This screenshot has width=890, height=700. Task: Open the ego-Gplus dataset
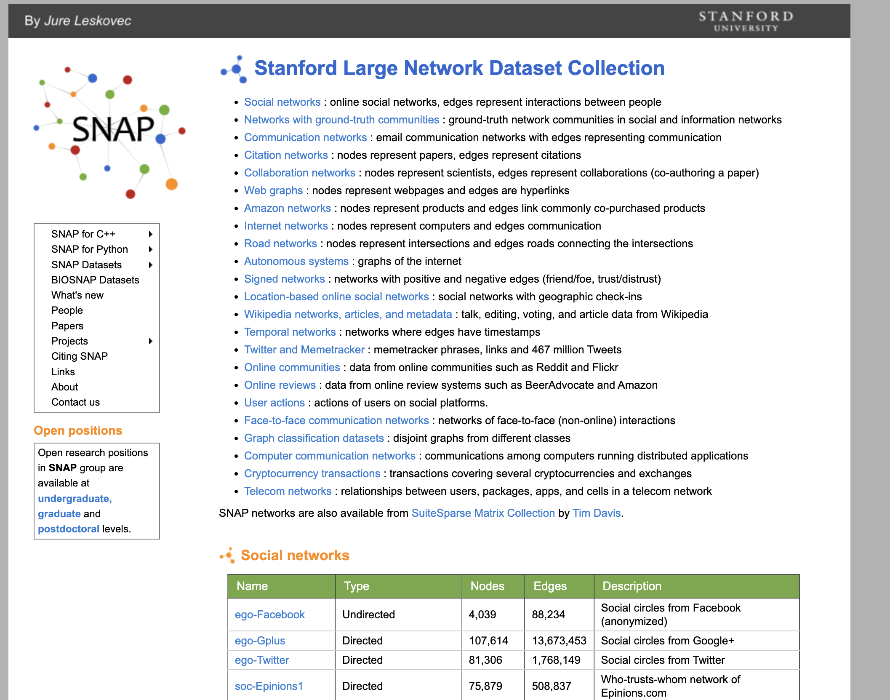(260, 641)
